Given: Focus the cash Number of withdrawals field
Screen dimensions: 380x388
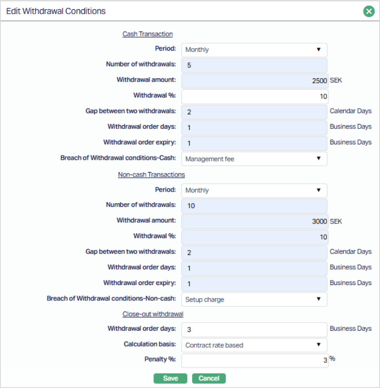Looking at the screenshot, I should tap(254, 65).
